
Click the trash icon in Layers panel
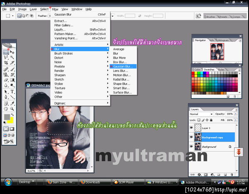tap(232, 175)
